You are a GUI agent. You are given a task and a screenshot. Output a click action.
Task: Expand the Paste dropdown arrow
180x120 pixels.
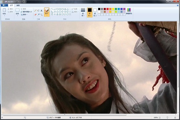pyautogui.click(x=4, y=16)
